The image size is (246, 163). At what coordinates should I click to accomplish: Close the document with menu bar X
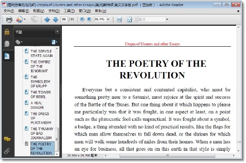point(238,11)
